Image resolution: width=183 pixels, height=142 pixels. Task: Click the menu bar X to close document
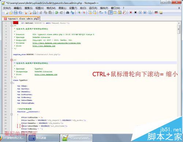[x=179, y=8]
